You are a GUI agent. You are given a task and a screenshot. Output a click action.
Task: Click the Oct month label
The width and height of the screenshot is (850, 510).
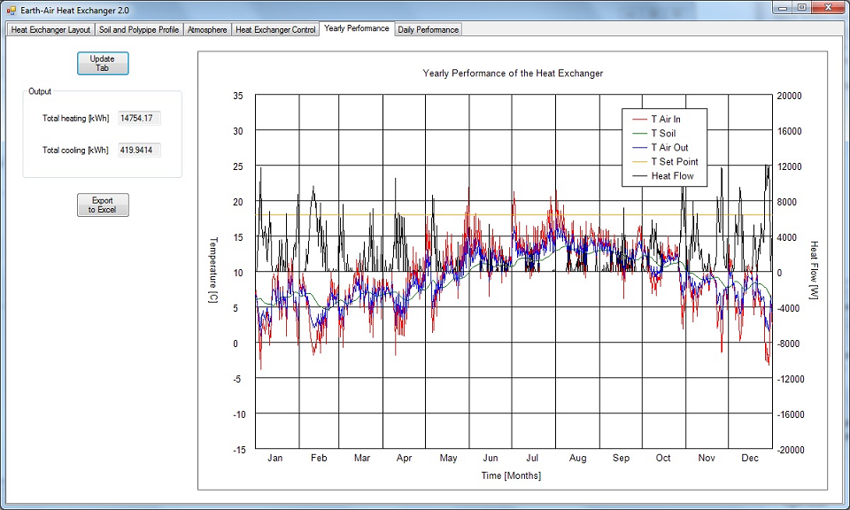pos(663,458)
